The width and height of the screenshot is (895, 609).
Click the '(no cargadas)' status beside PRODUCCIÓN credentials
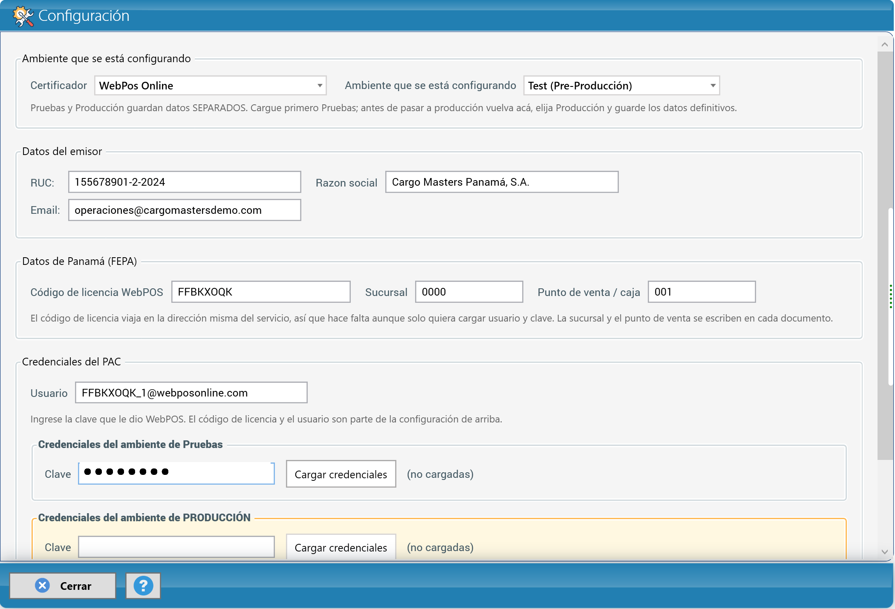(x=440, y=548)
